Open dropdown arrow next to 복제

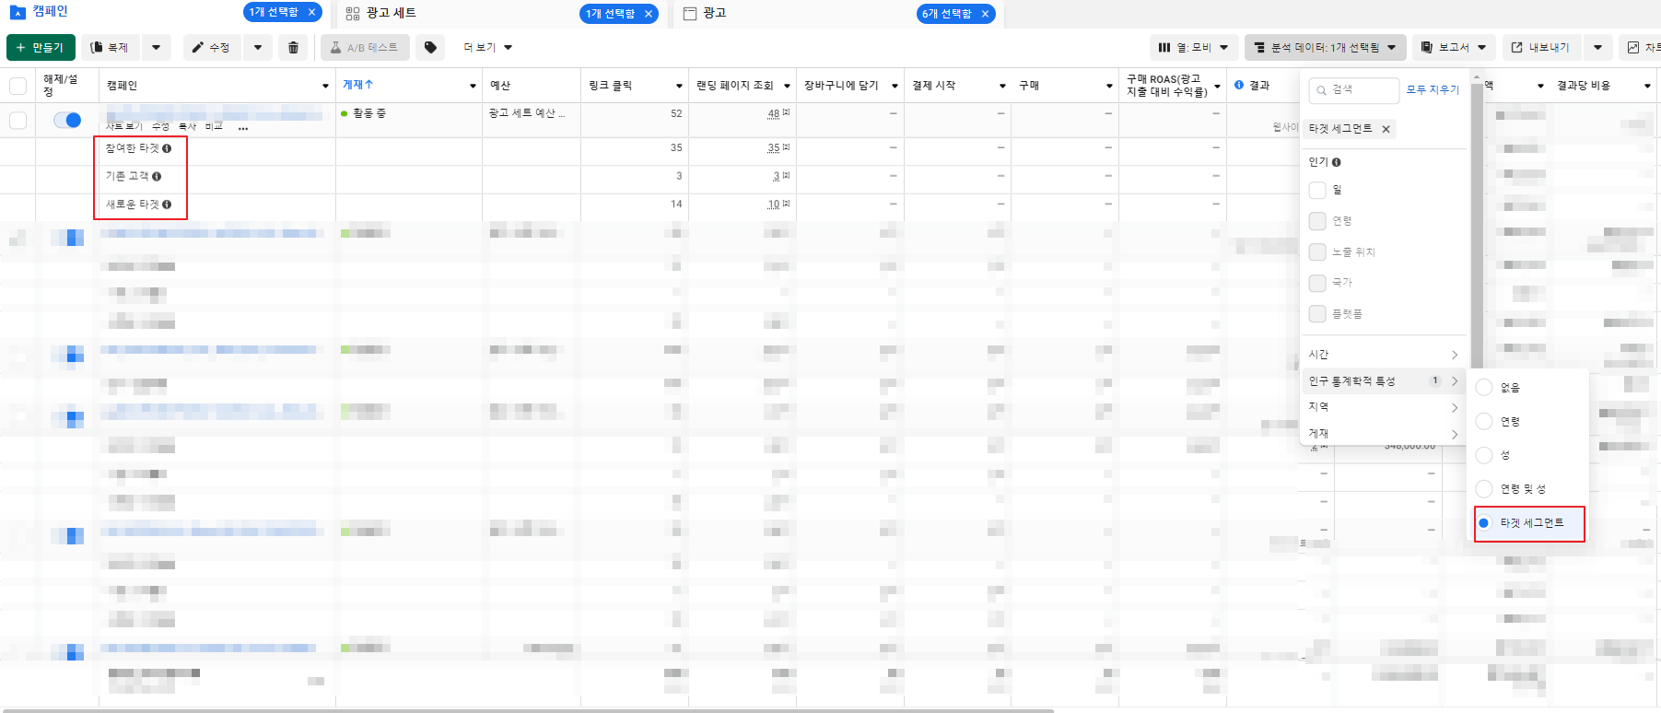[156, 48]
